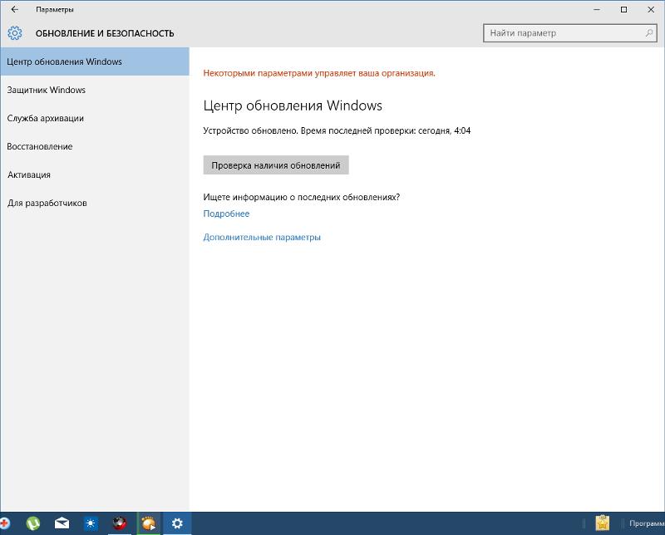The width and height of the screenshot is (665, 535).
Task: Open the orange media player in the taskbar
Action: pyautogui.click(x=149, y=523)
